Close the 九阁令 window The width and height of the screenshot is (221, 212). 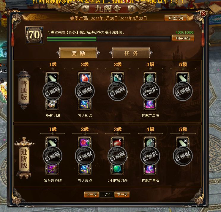(203, 14)
